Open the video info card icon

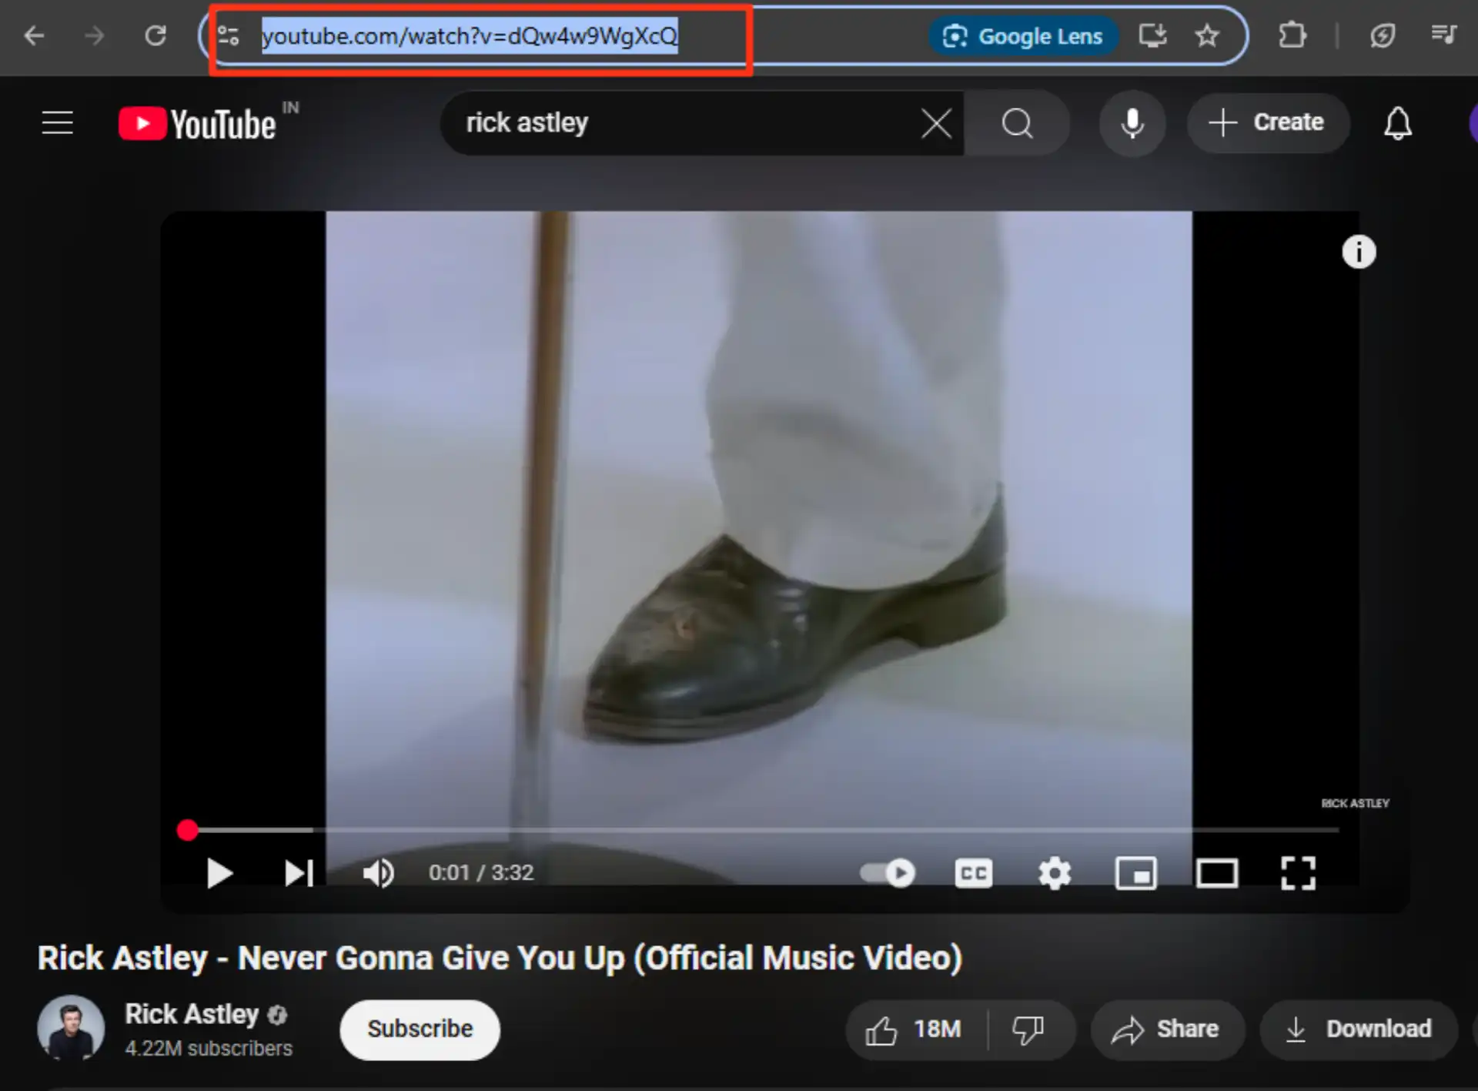1359,252
